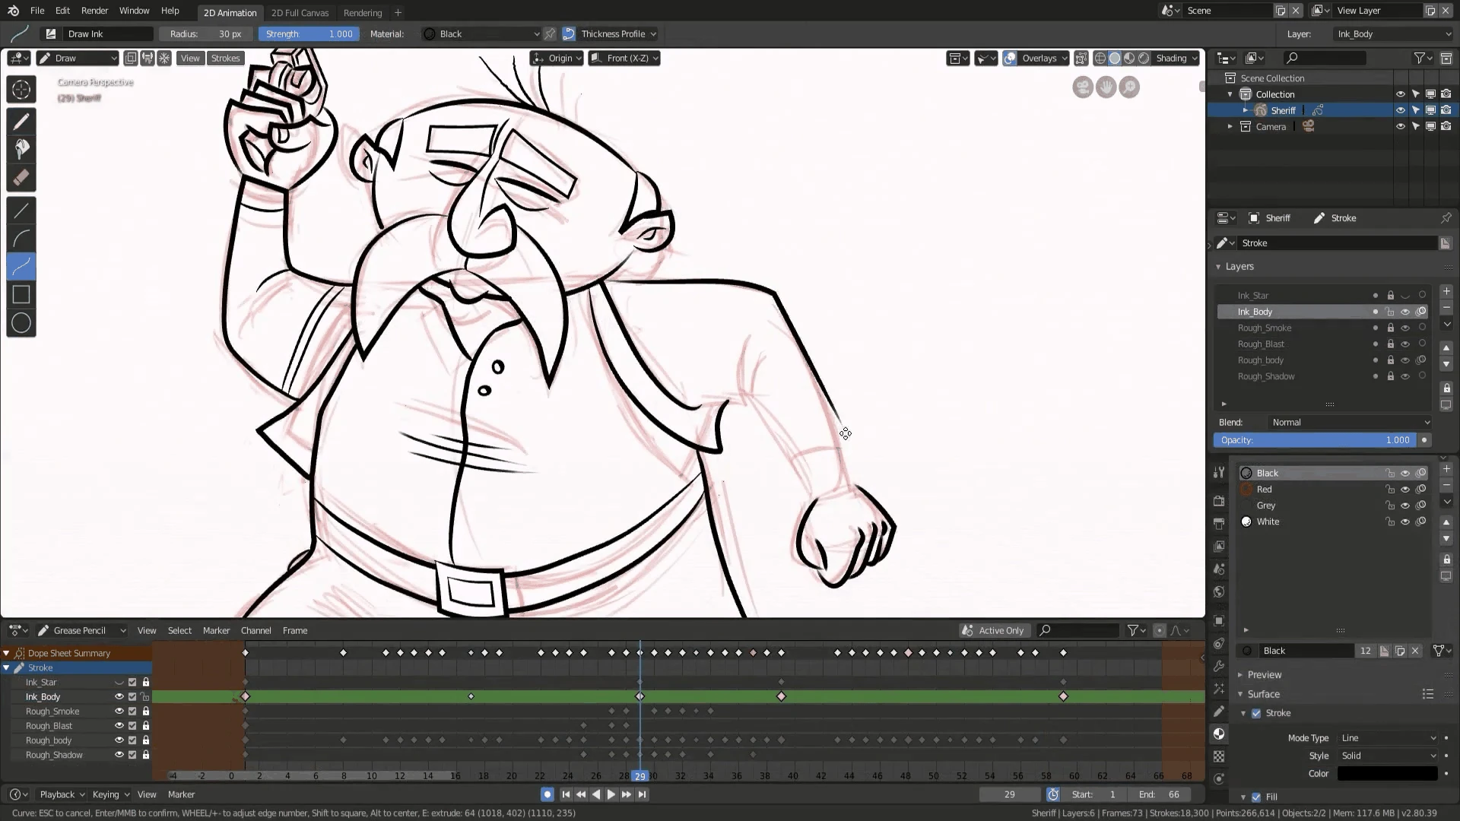Screen dimensions: 1460x821
Task: Click the zoom view magnifier icon
Action: [x=1130, y=87]
